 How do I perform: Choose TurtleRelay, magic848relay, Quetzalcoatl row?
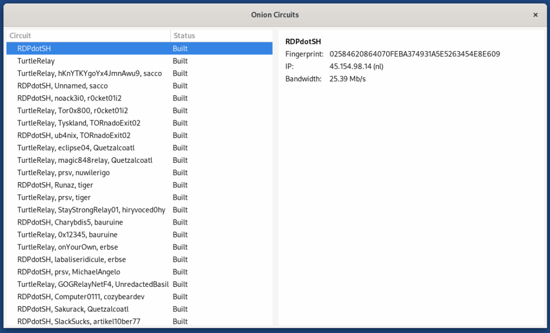click(85, 160)
